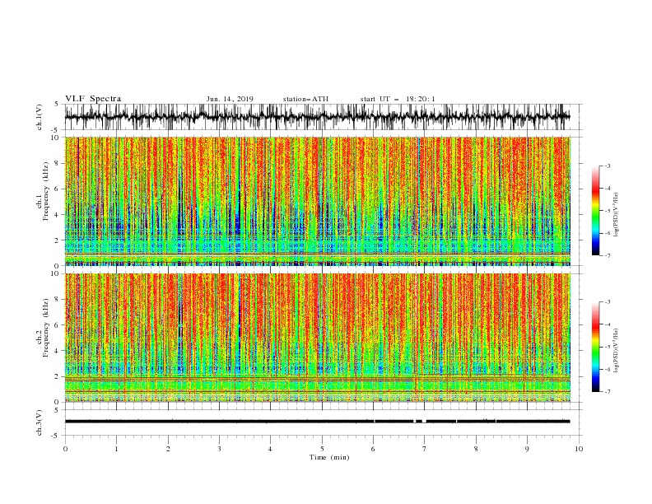This screenshot has height=504, width=652.
Task: Click the ch.1 voltage waveform trace
Action: 317,117
